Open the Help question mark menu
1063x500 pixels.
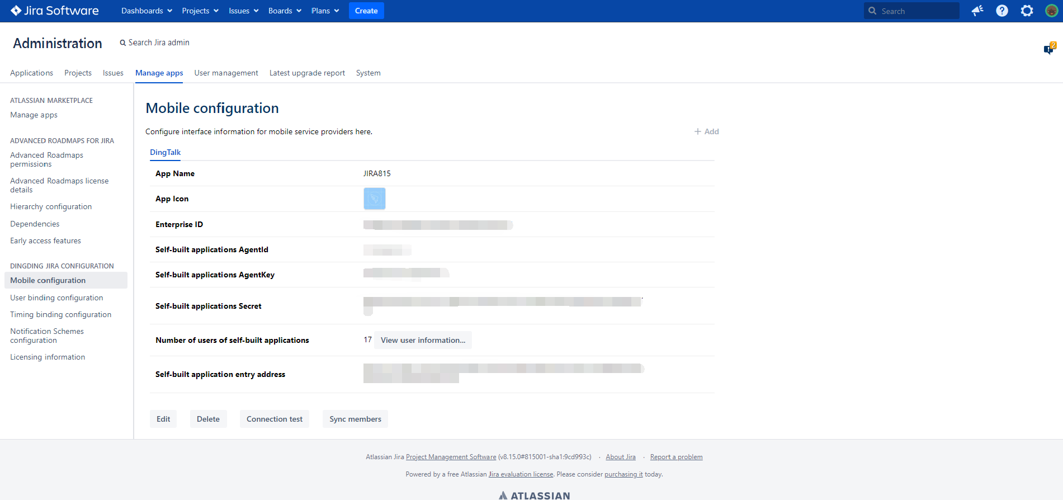[1002, 11]
